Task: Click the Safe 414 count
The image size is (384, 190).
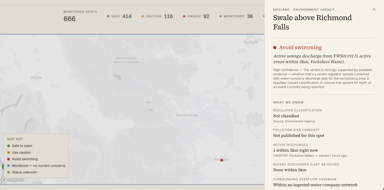Action: 127,16
